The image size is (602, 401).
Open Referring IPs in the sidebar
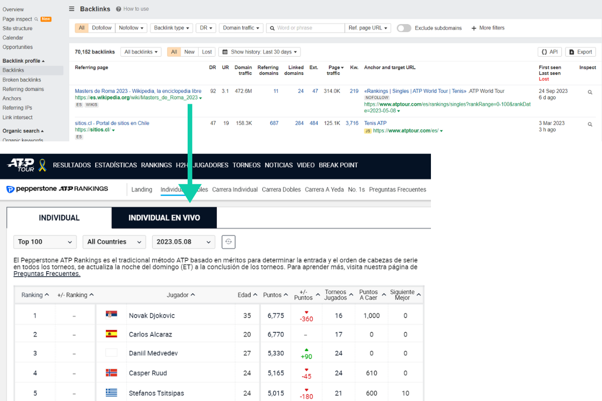tap(18, 108)
